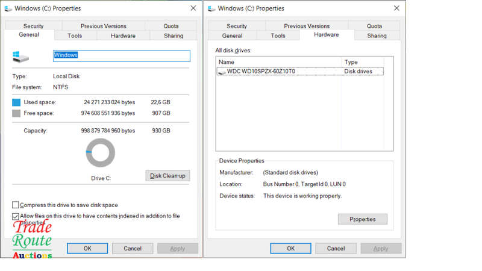Click the 22,6 GB used space value
The image size is (482, 271).
(x=160, y=102)
